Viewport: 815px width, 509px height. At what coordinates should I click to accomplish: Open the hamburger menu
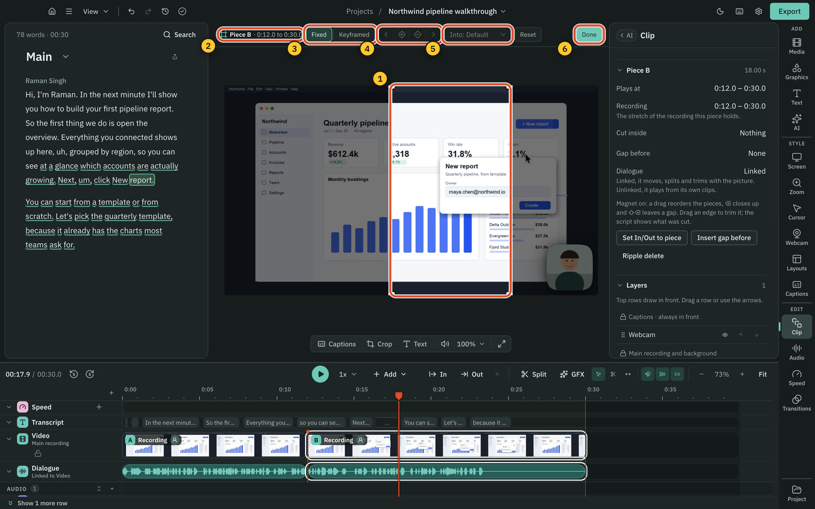pos(69,11)
